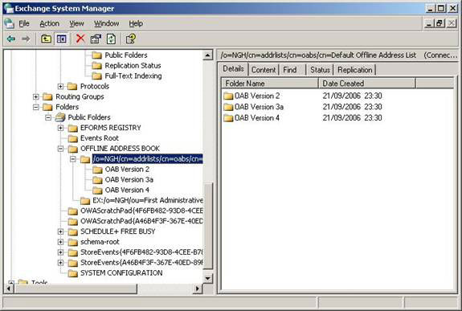This screenshot has height=311, width=462.
Task: Click the Exchange System Manager title bar icon
Action: (x=9, y=8)
